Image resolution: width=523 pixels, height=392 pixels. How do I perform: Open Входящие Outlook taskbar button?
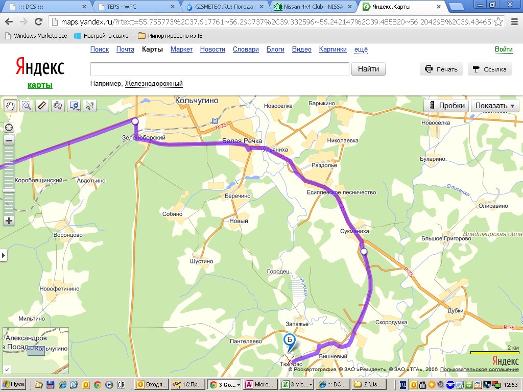[151, 384]
